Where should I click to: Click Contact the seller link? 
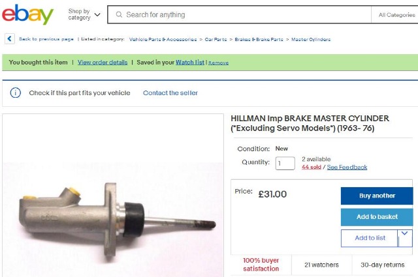point(170,93)
